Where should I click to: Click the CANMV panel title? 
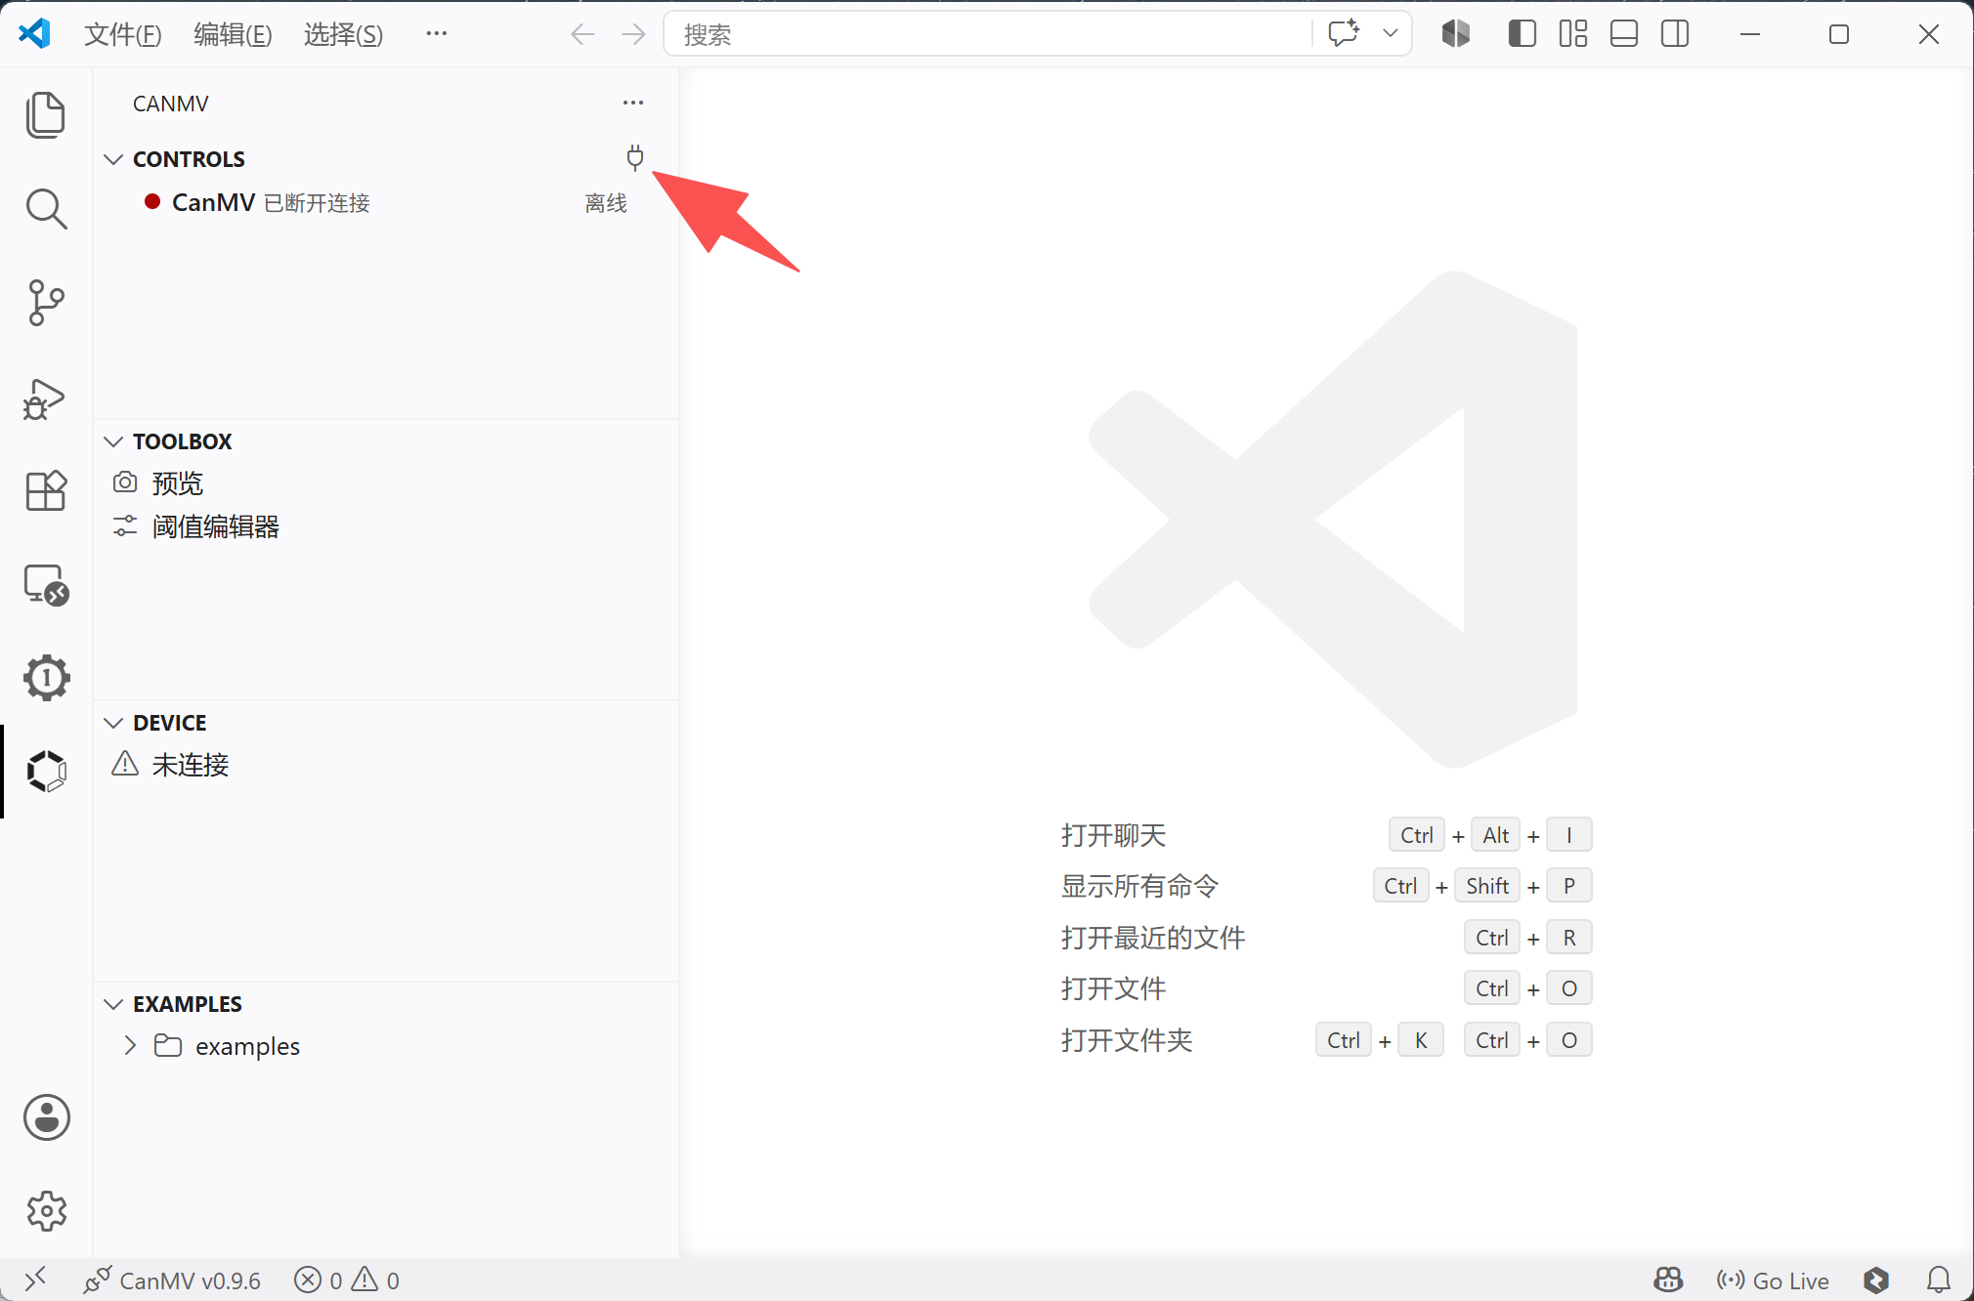pyautogui.click(x=171, y=104)
